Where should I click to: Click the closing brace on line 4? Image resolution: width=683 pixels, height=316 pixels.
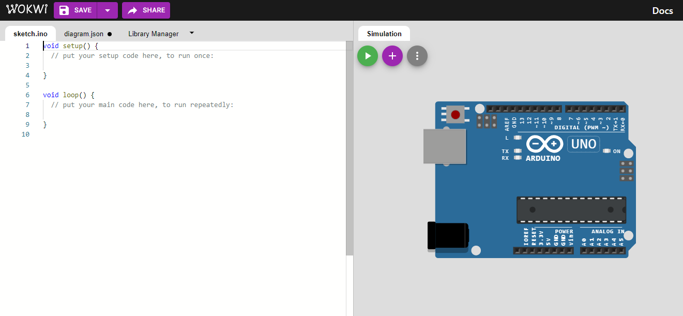pyautogui.click(x=45, y=75)
